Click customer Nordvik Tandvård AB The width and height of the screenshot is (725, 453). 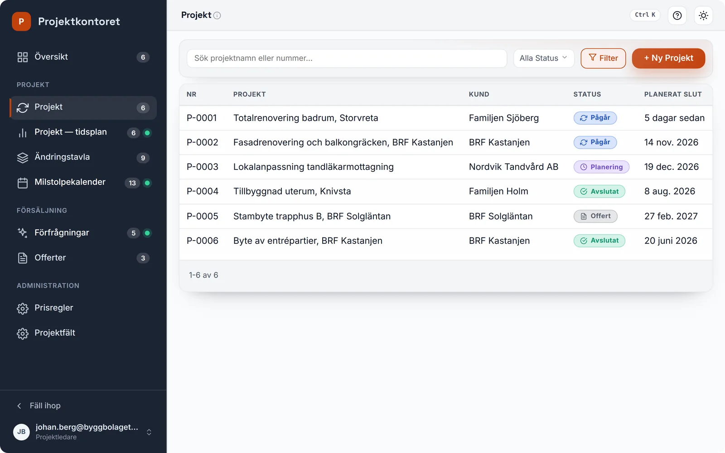pyautogui.click(x=513, y=167)
